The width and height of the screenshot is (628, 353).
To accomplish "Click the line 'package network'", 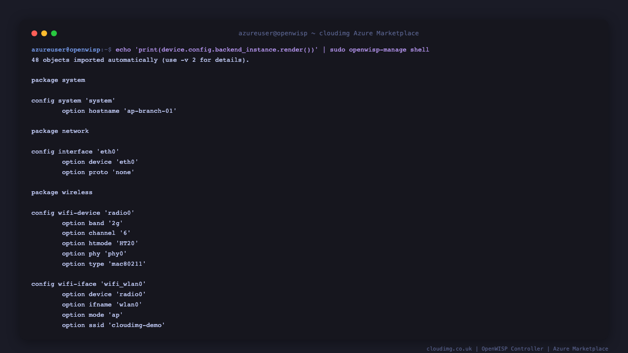I will (x=60, y=131).
